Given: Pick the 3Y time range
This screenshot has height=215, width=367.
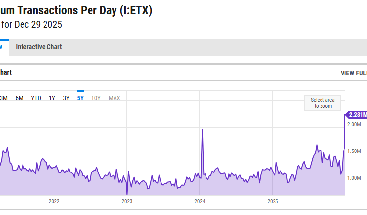Looking at the screenshot, I should click(66, 98).
